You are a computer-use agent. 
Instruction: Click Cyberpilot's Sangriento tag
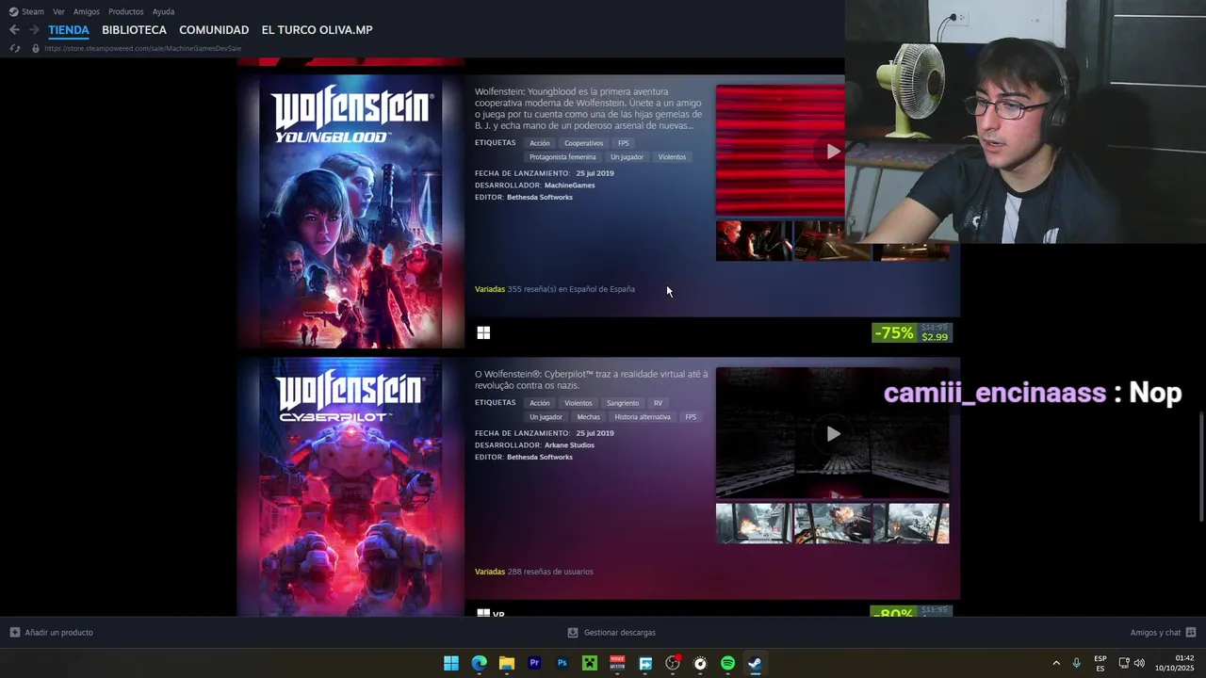623,403
